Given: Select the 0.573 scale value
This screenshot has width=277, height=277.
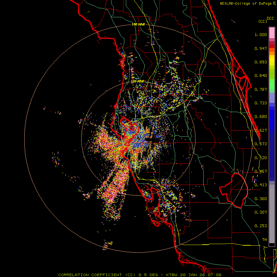Looking at the screenshot, I should pyautogui.click(x=261, y=144).
